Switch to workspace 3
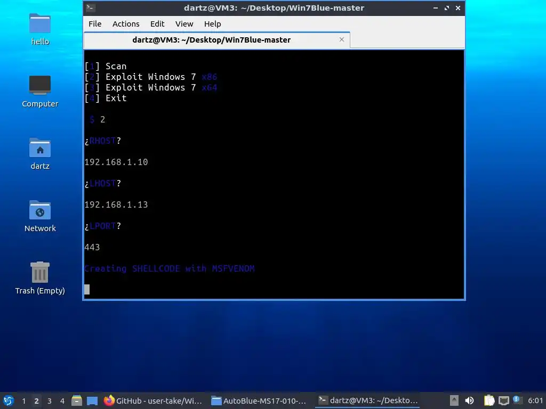This screenshot has width=546, height=409. point(50,401)
